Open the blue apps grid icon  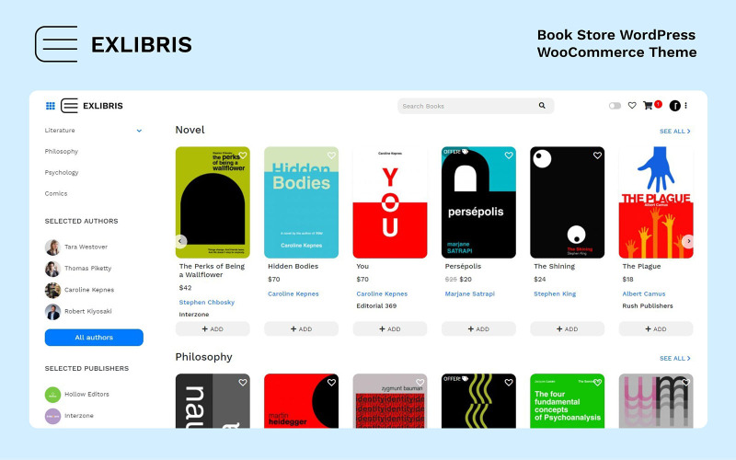(x=51, y=106)
